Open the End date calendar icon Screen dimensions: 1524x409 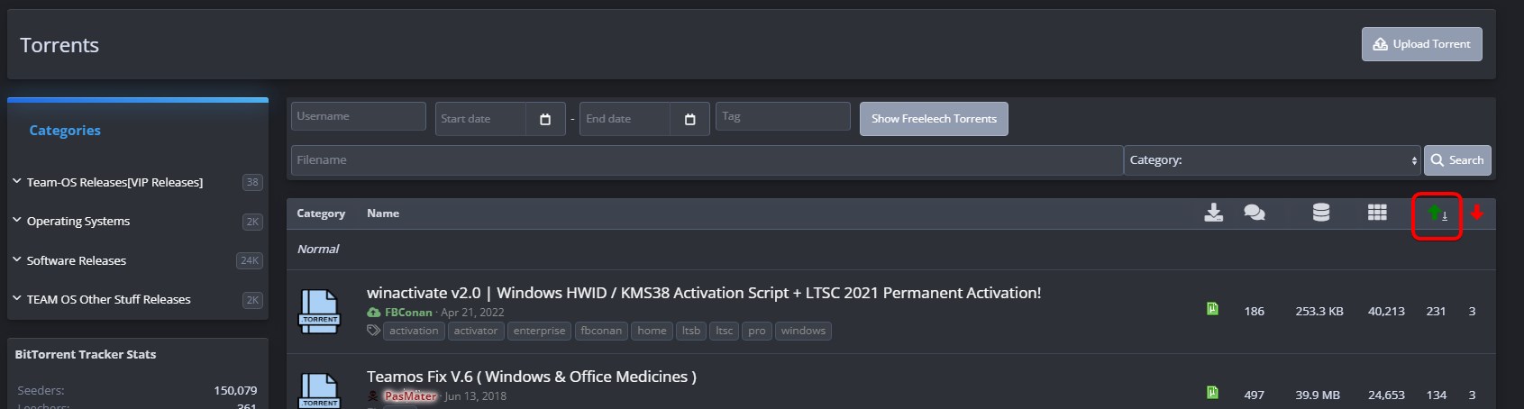pos(690,119)
